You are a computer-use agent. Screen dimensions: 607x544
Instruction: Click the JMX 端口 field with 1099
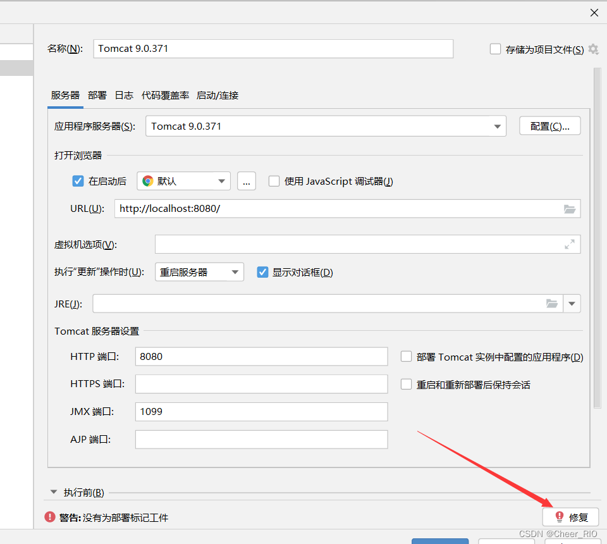[261, 412]
